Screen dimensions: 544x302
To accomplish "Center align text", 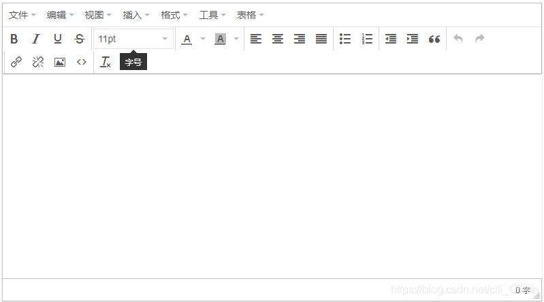I will click(278, 39).
